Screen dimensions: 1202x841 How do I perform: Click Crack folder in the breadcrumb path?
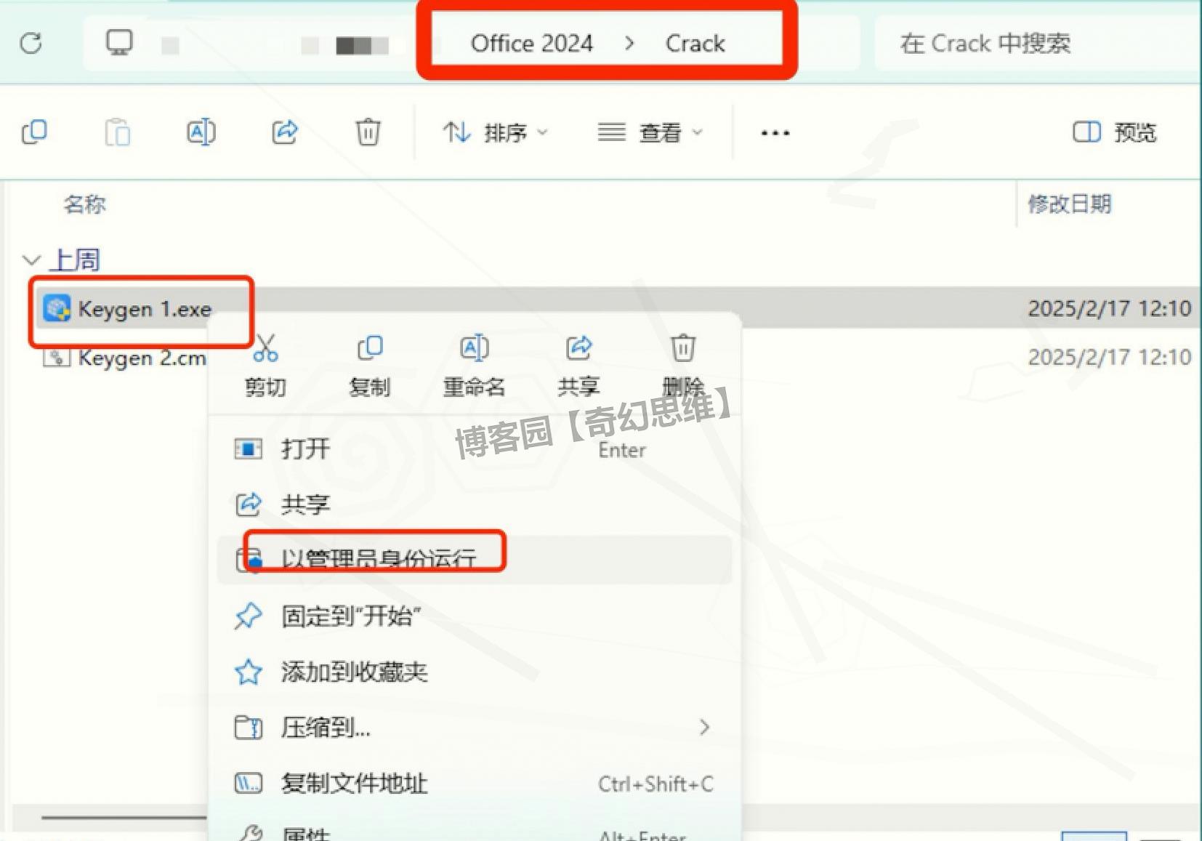[695, 44]
